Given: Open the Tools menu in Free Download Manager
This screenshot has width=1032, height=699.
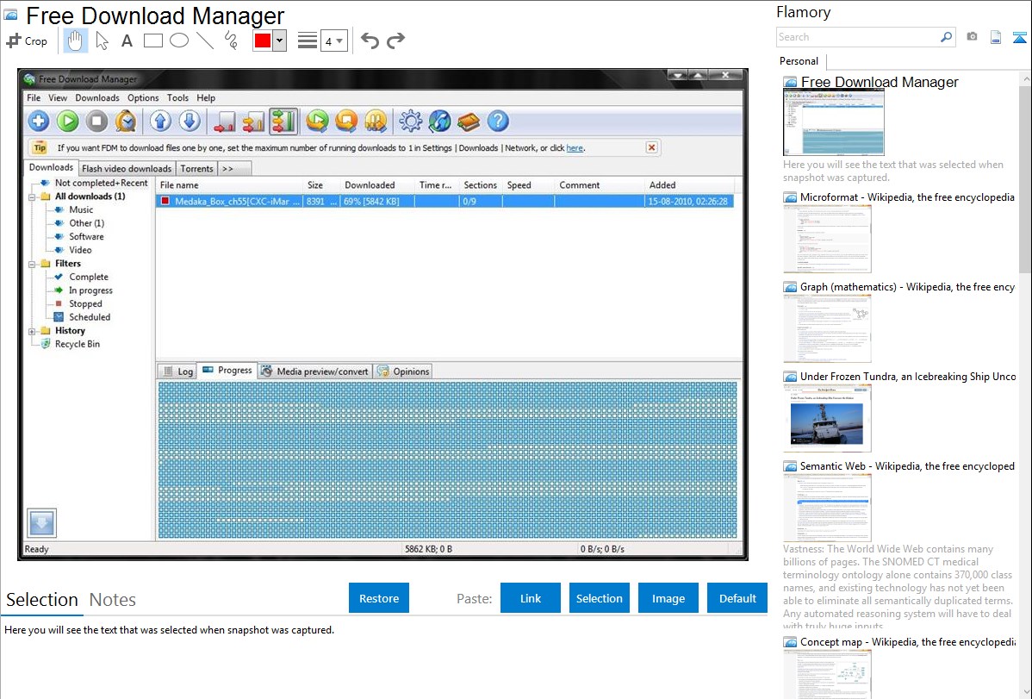Looking at the screenshot, I should point(177,97).
